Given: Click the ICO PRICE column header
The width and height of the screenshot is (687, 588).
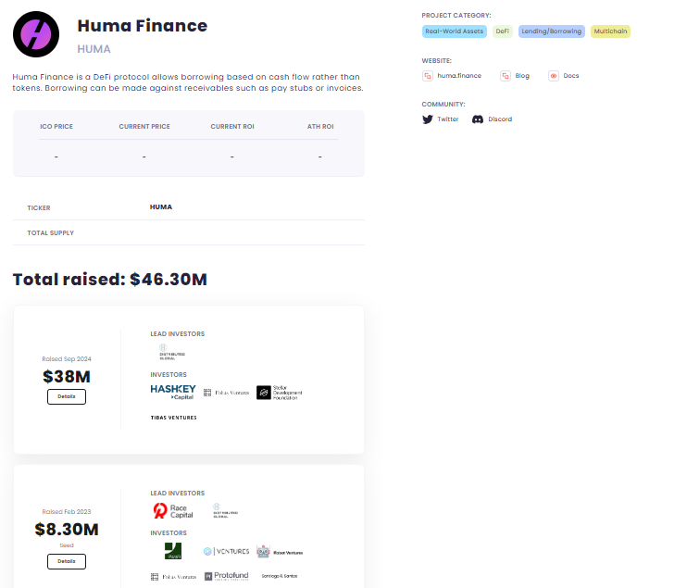Looking at the screenshot, I should coord(56,127).
